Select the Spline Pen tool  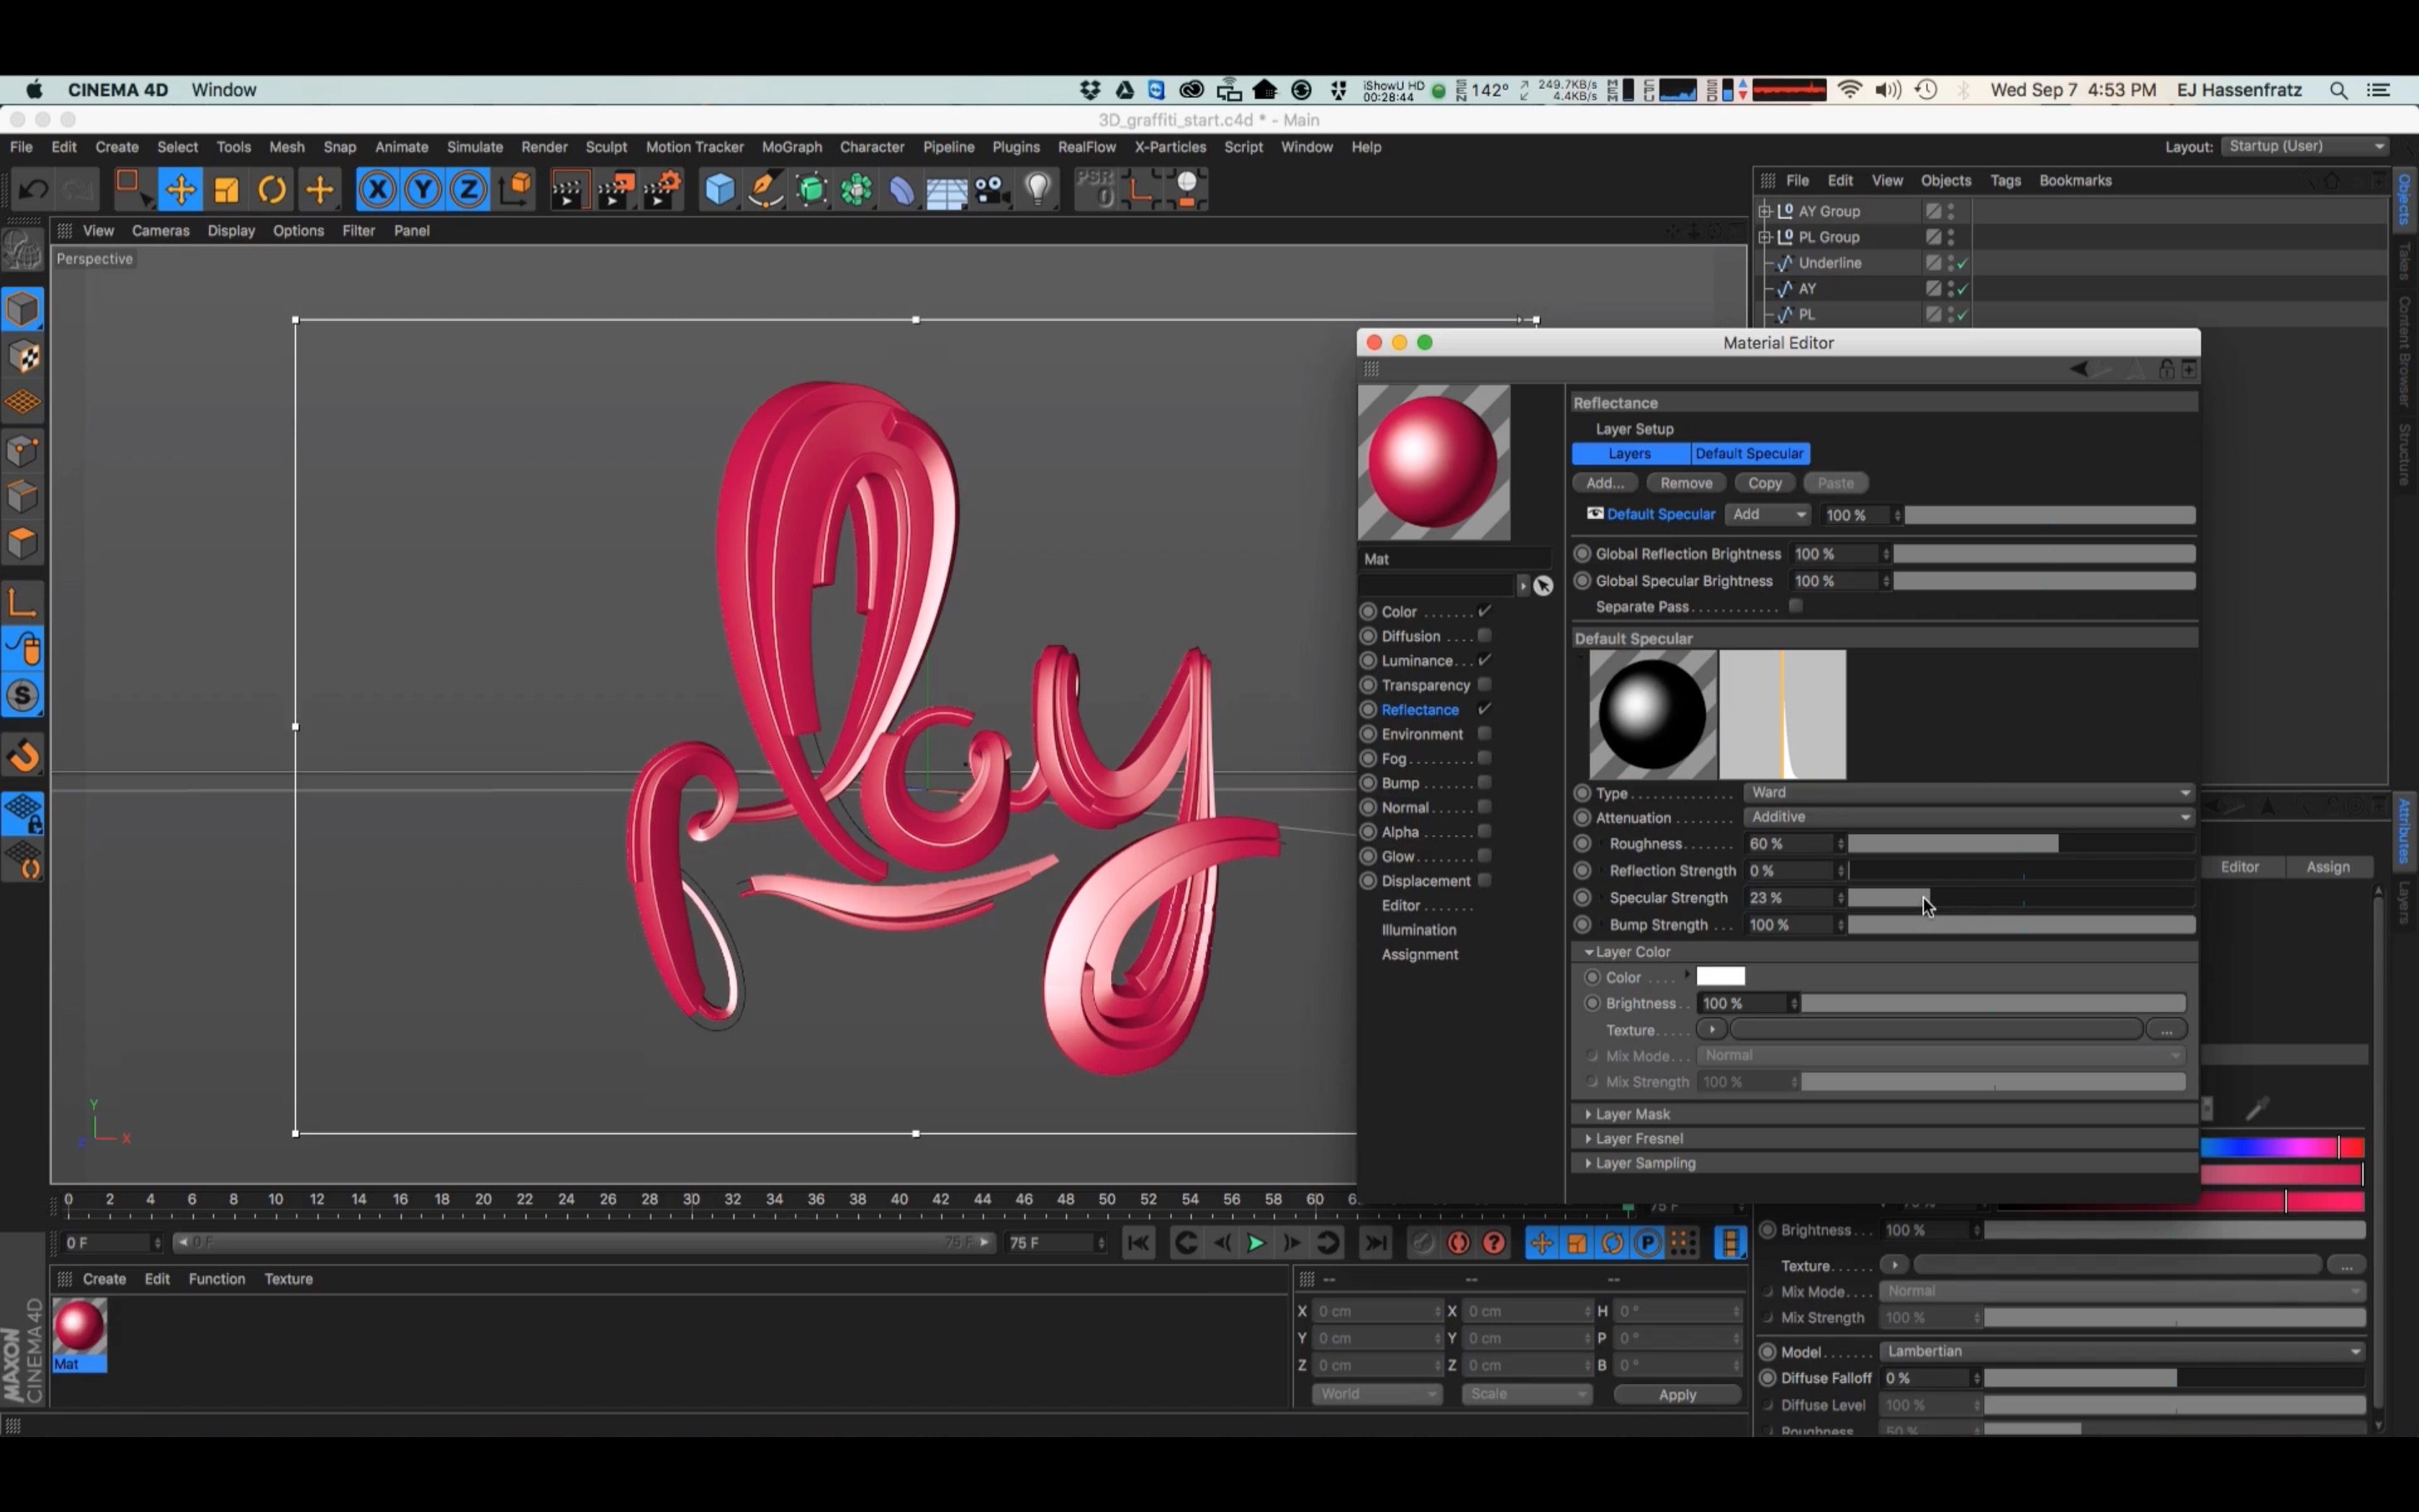pyautogui.click(x=765, y=189)
